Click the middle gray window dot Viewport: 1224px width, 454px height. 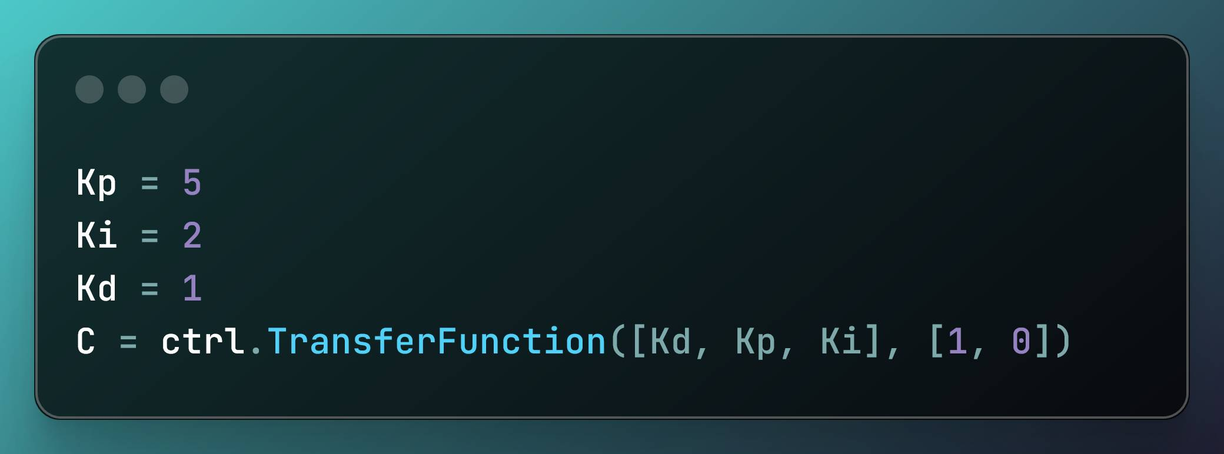(x=132, y=89)
